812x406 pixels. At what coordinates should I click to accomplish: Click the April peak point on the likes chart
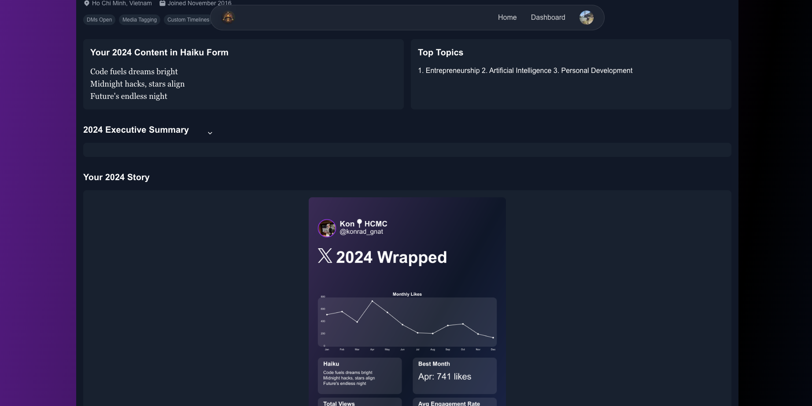pos(372,301)
